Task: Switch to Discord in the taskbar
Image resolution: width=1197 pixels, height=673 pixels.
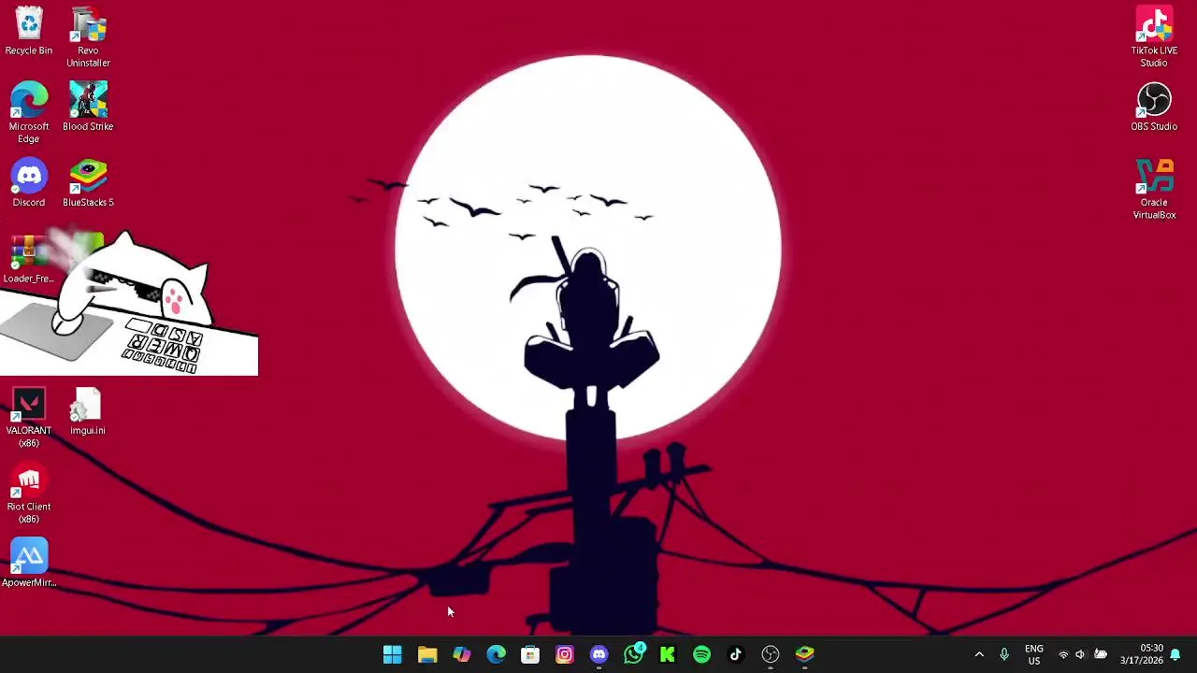Action: coord(599,655)
